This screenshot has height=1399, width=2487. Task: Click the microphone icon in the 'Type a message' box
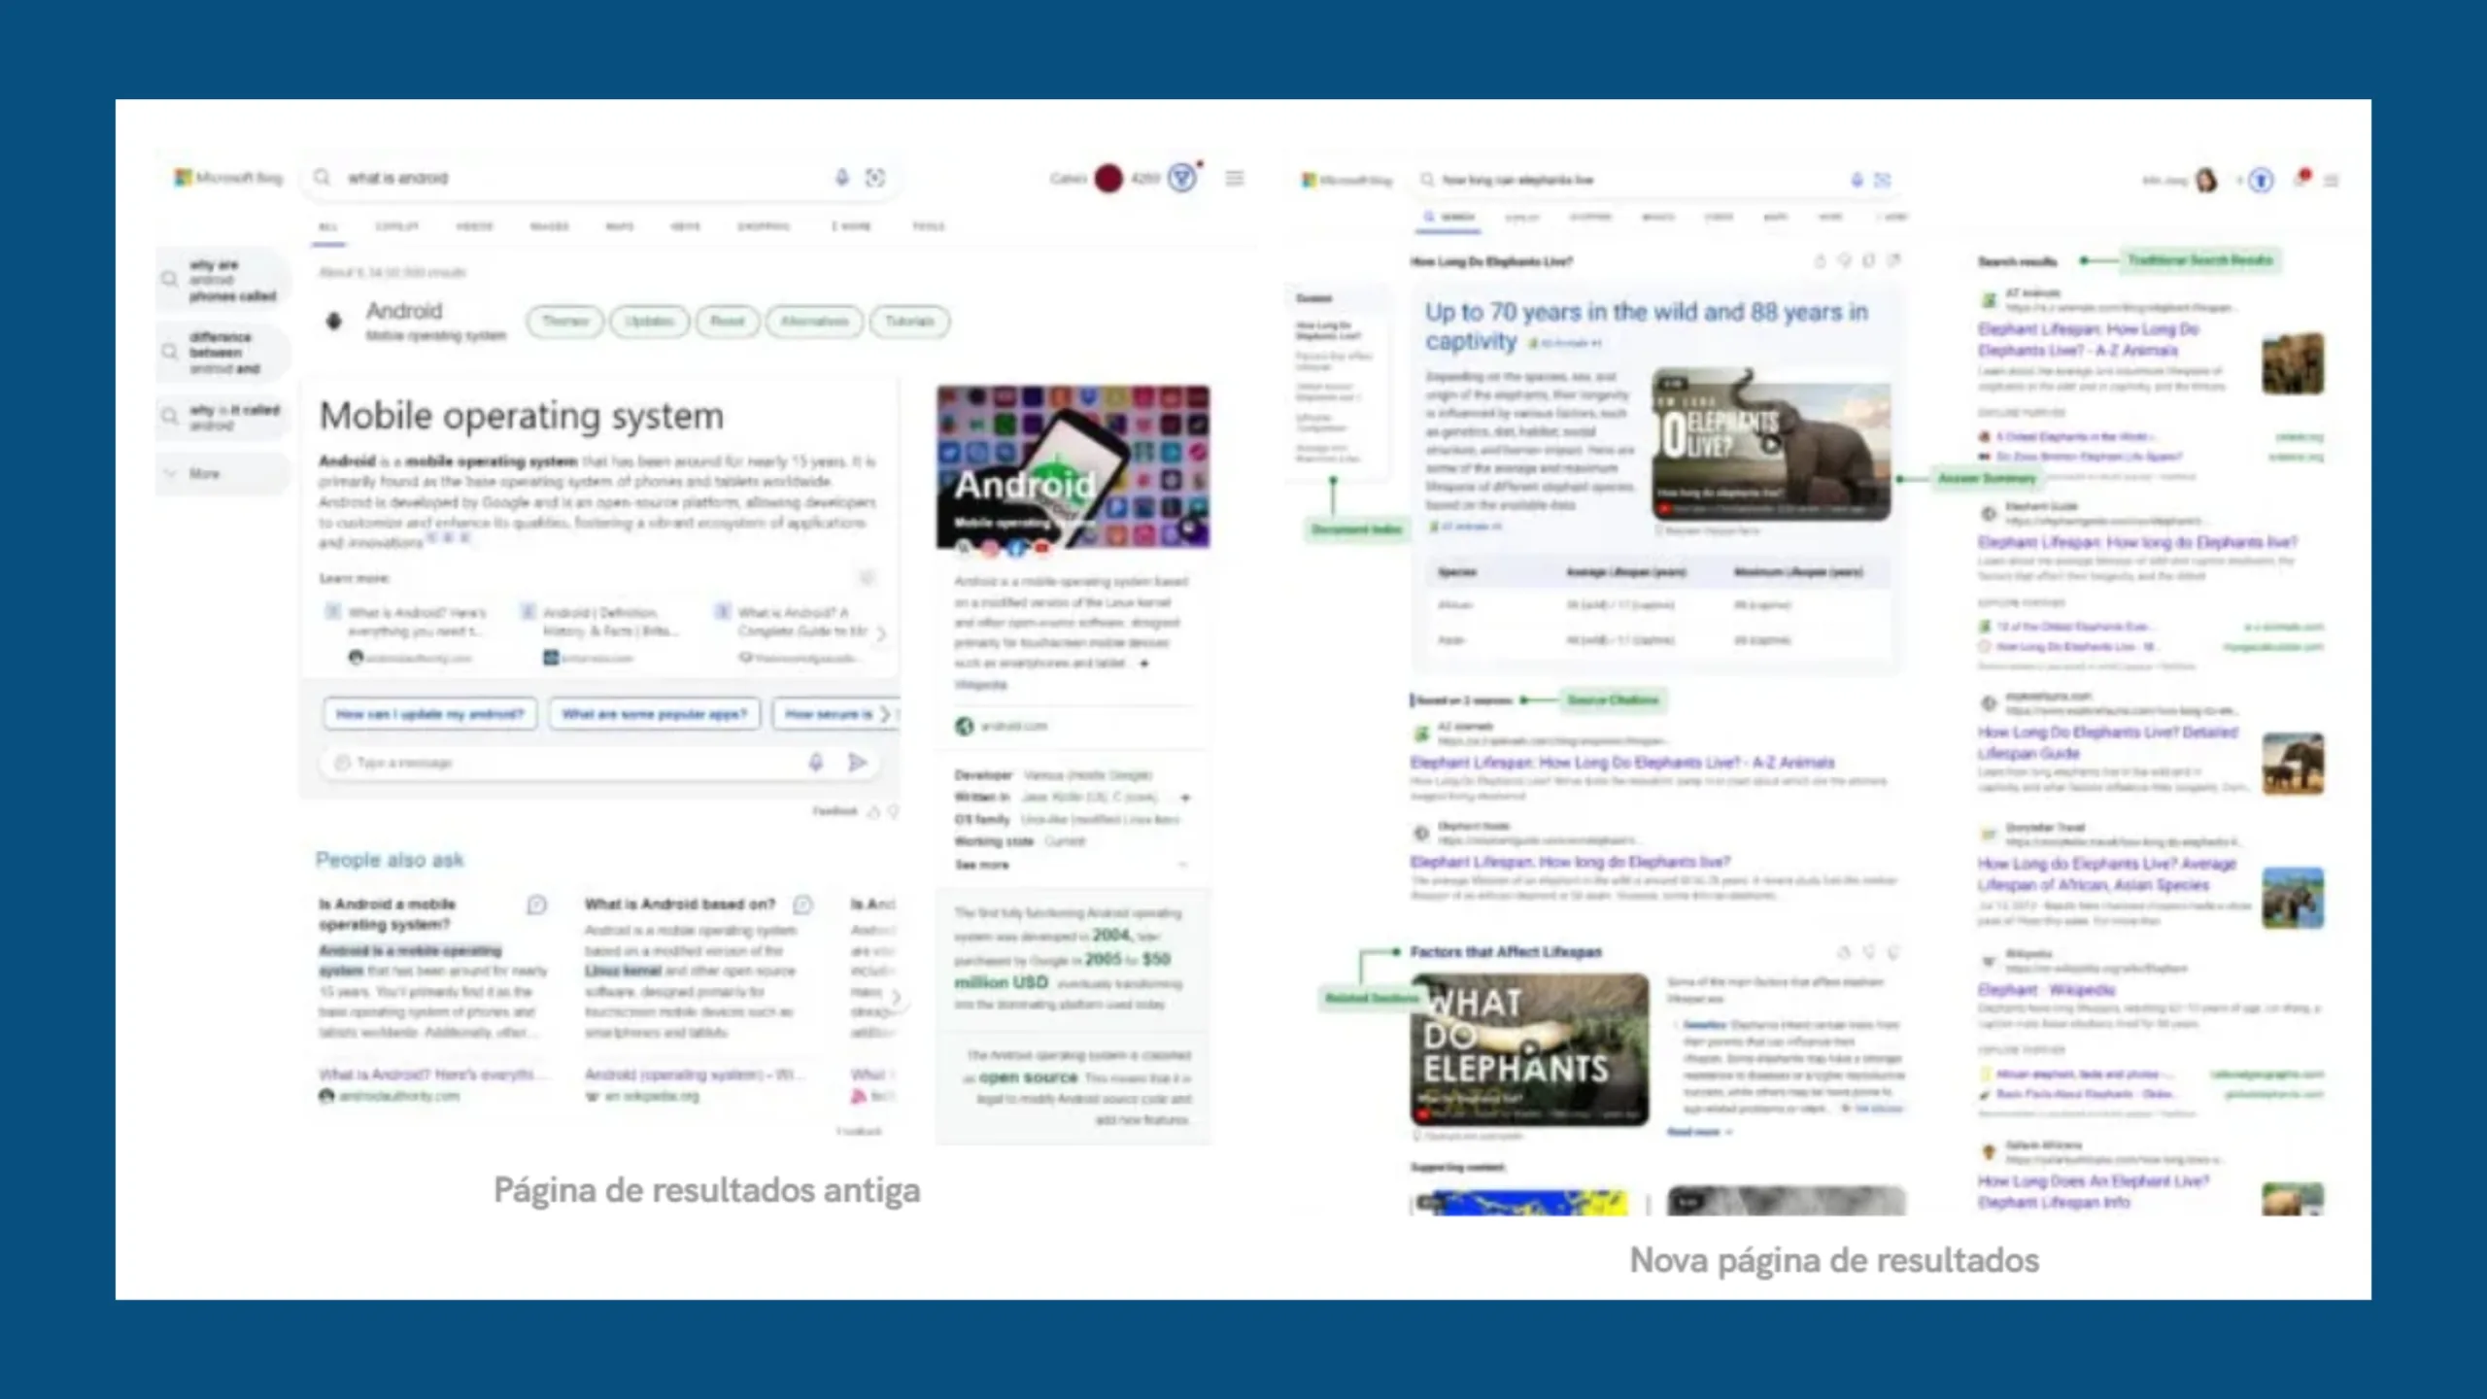tap(816, 763)
